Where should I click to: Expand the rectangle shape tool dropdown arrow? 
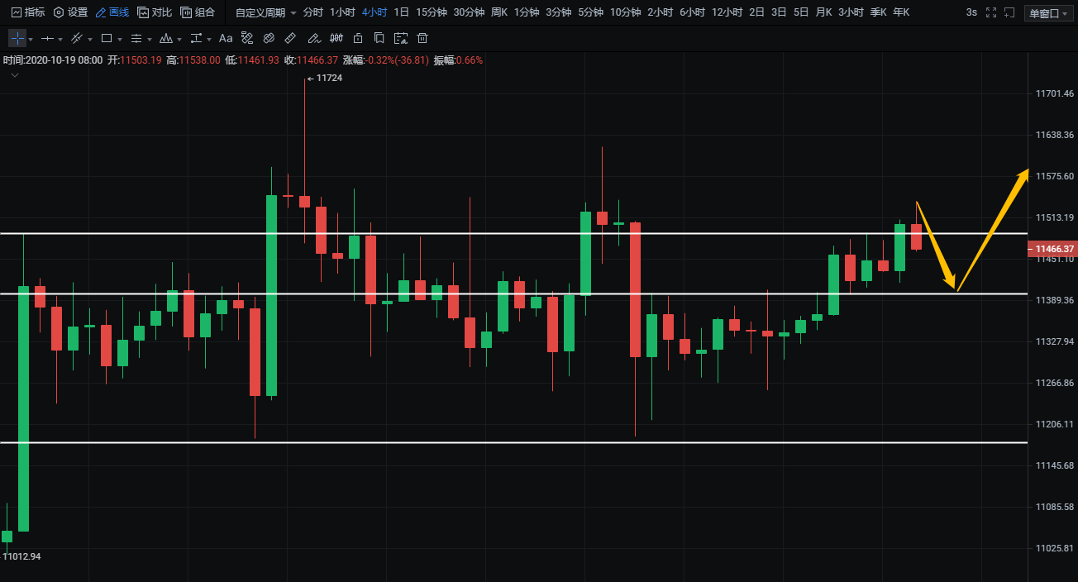(120, 39)
